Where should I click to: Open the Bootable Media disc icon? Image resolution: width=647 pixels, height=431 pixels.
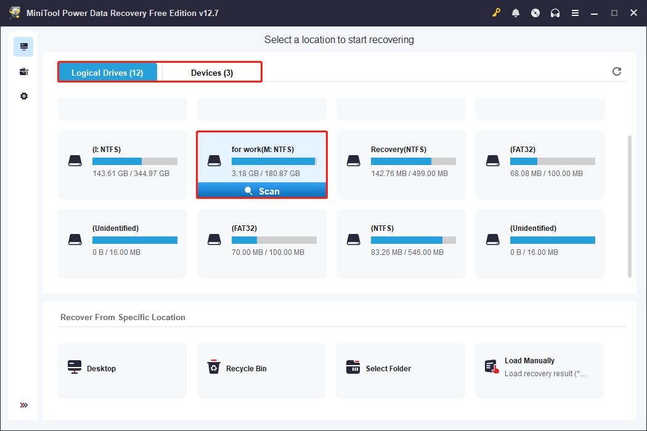(535, 12)
